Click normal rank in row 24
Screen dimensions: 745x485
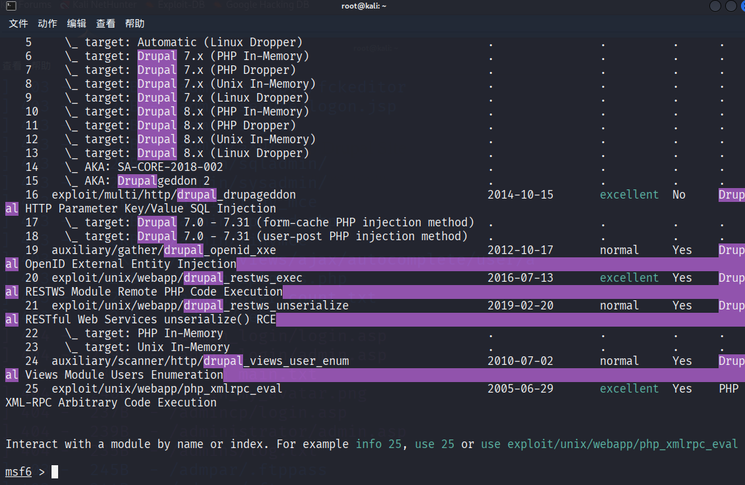click(x=619, y=361)
